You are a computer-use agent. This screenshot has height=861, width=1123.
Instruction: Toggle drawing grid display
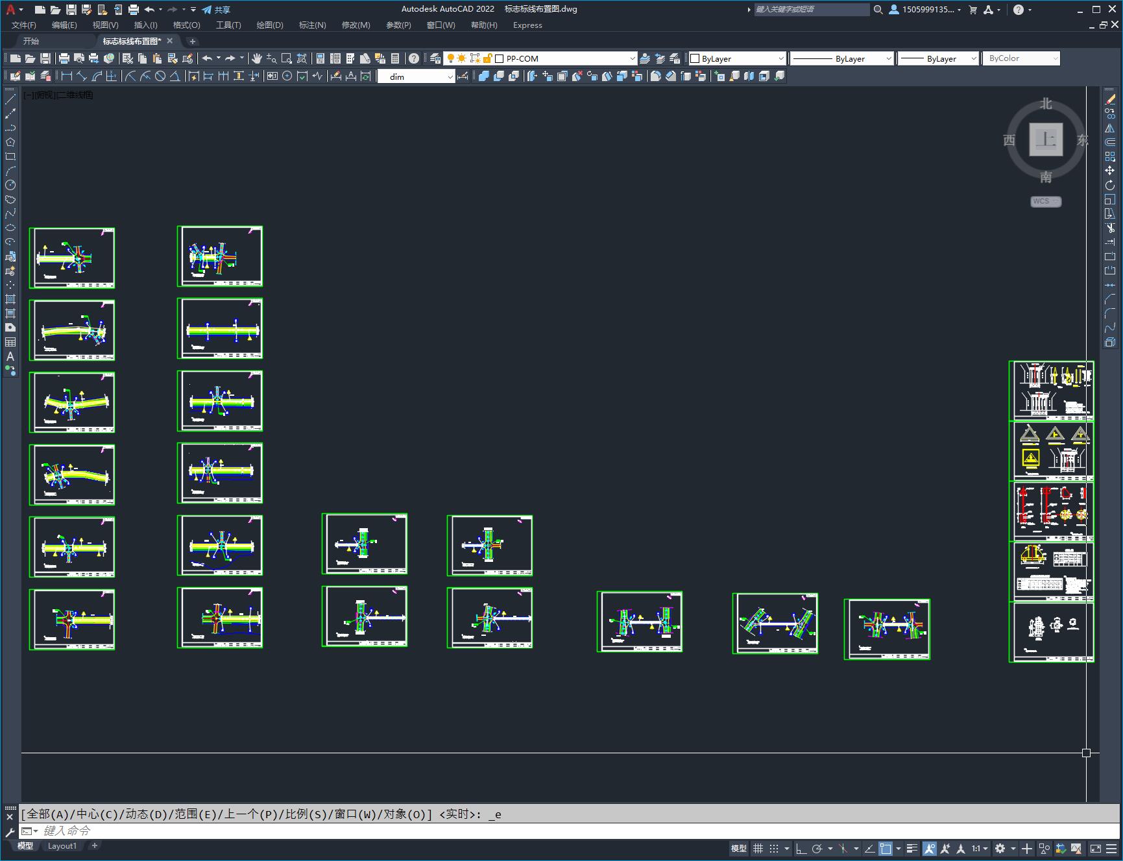tap(758, 848)
